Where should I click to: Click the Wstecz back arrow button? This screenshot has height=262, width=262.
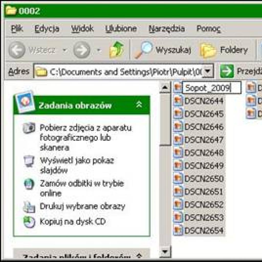17,50
